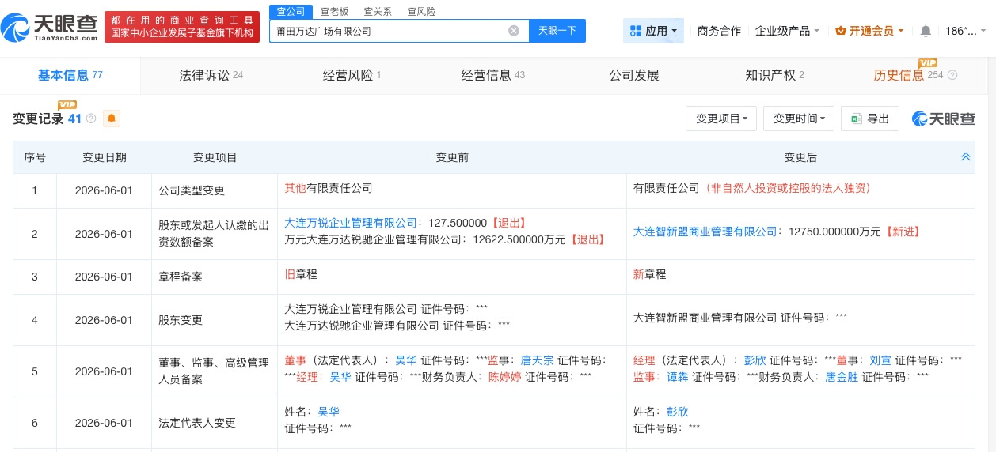Viewport: 996px width, 452px height.
Task: Open the 大连万锐企业管理有限公司 link in row 2
Action: coord(351,224)
